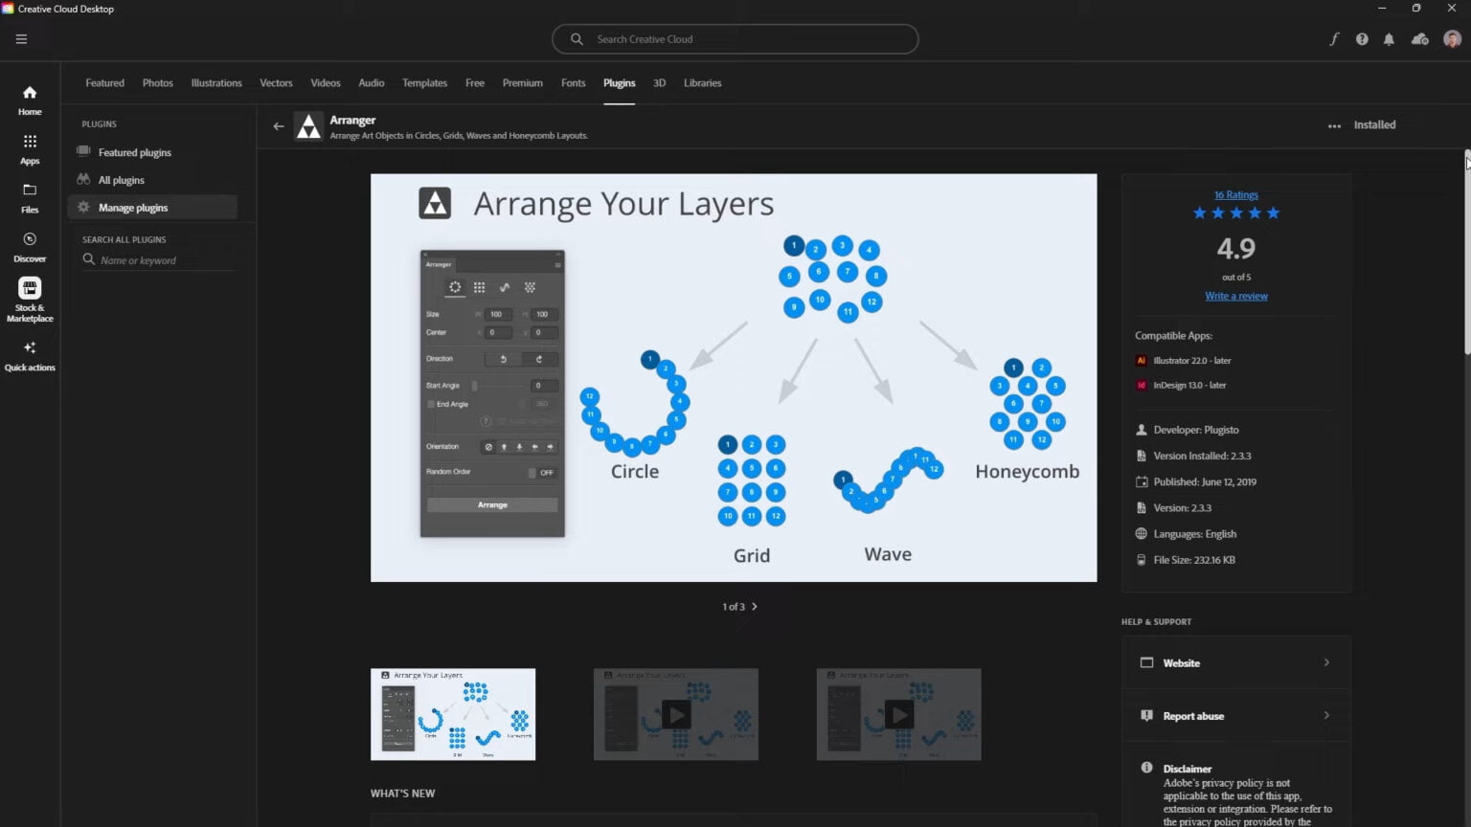Open the Write a review link
1471x827 pixels.
pyautogui.click(x=1236, y=296)
